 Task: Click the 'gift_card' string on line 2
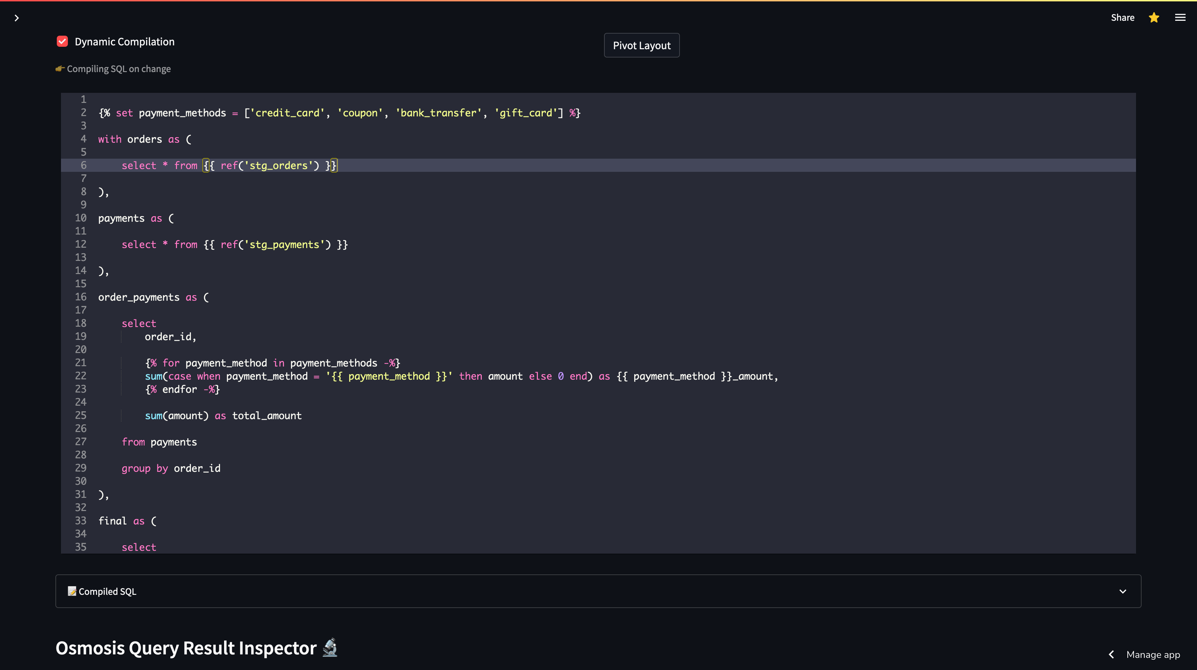click(525, 113)
